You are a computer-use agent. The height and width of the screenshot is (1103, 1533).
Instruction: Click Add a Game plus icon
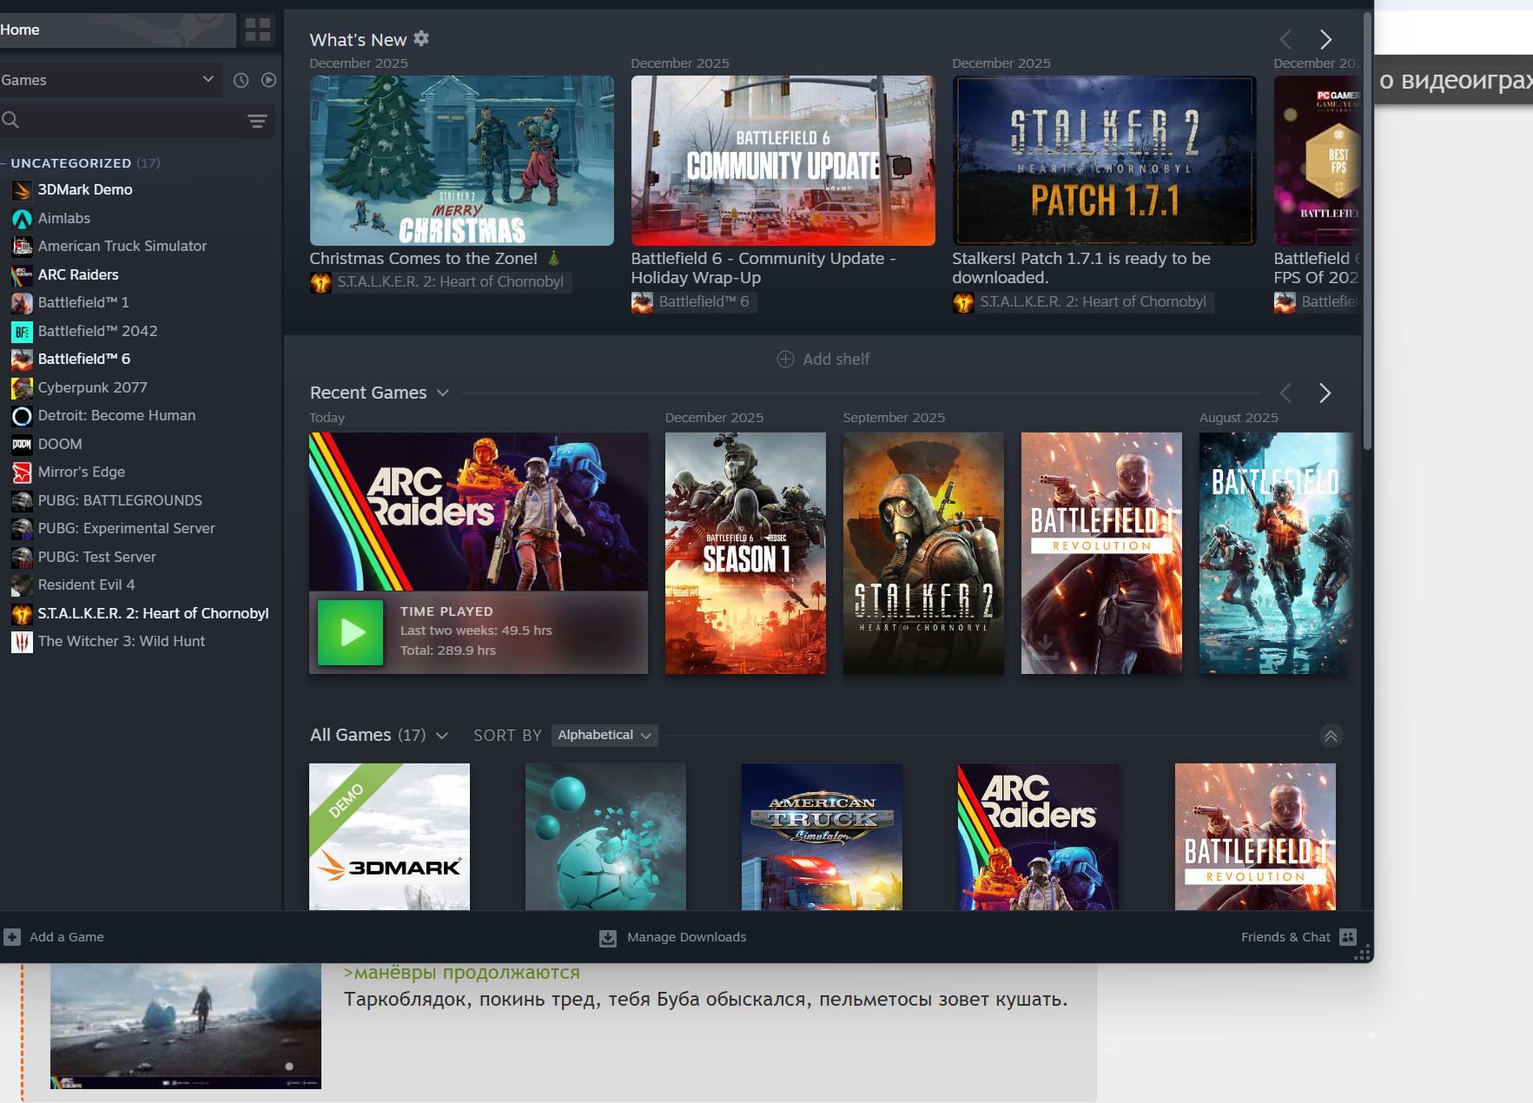pyautogui.click(x=12, y=937)
